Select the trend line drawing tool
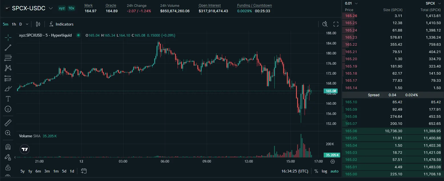Viewport: 444px width, 181px height. (x=8, y=47)
